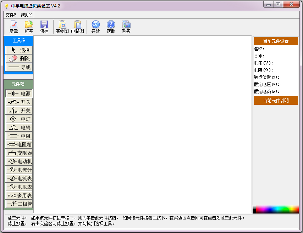Select the 变阻器 rheostat component
303x233 pixels.
point(19,153)
